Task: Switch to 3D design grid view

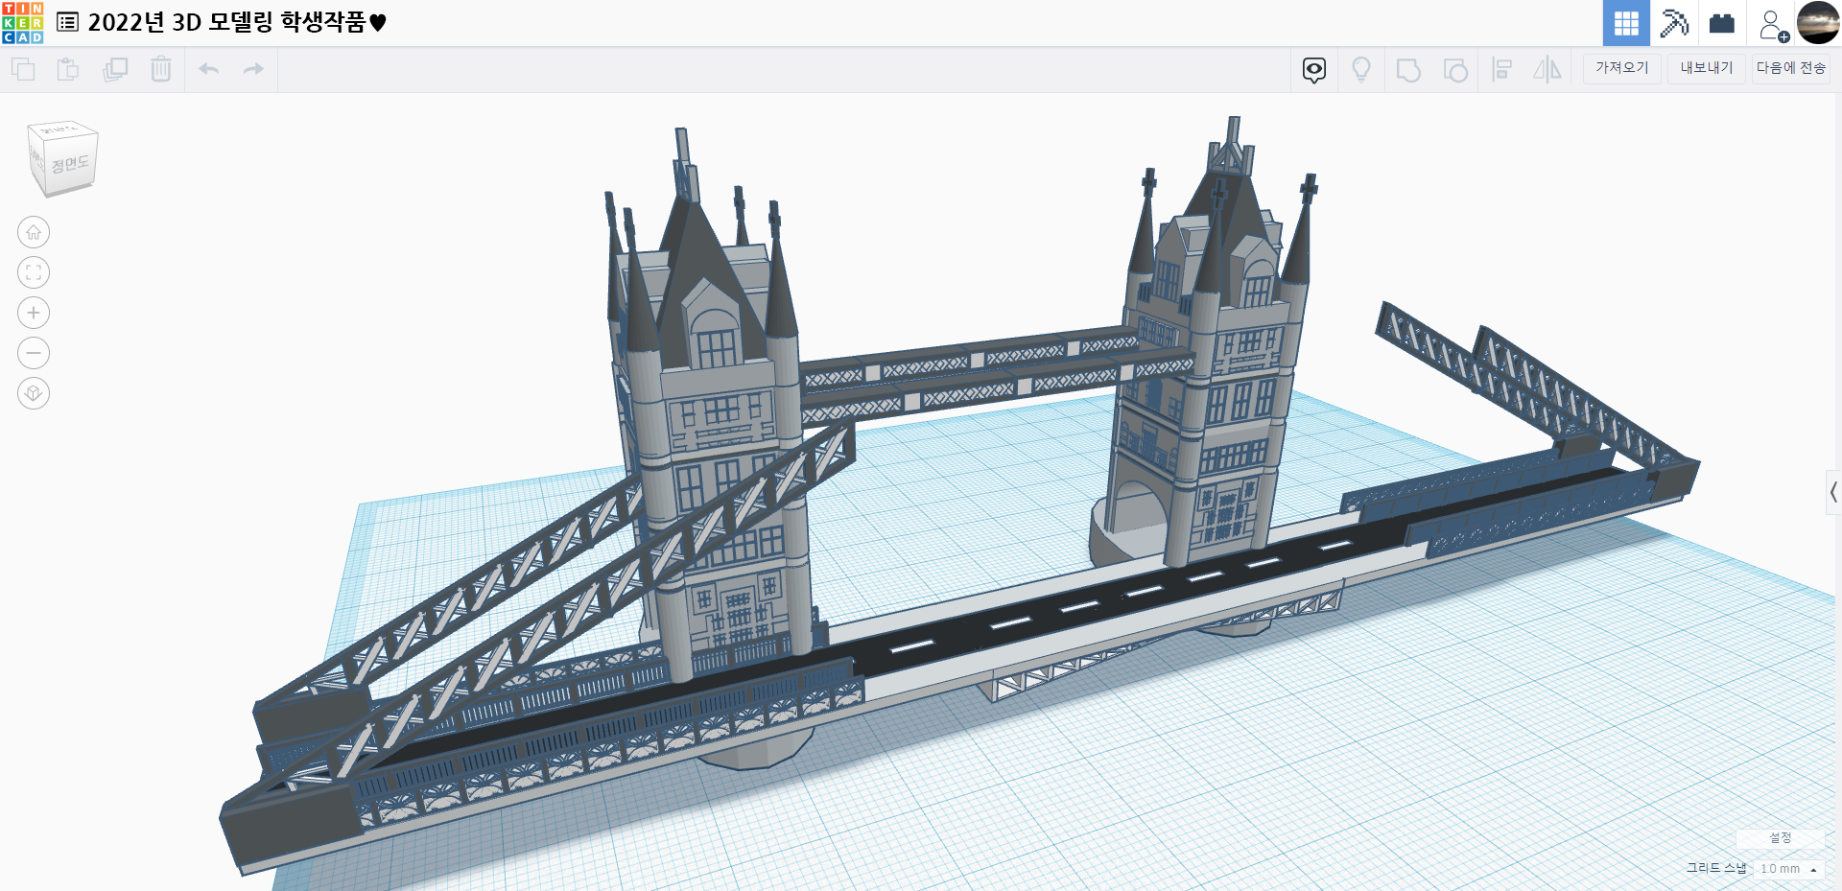Action: [x=1626, y=23]
